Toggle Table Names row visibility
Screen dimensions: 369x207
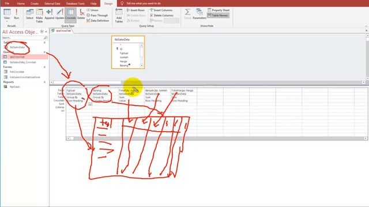(218, 16)
